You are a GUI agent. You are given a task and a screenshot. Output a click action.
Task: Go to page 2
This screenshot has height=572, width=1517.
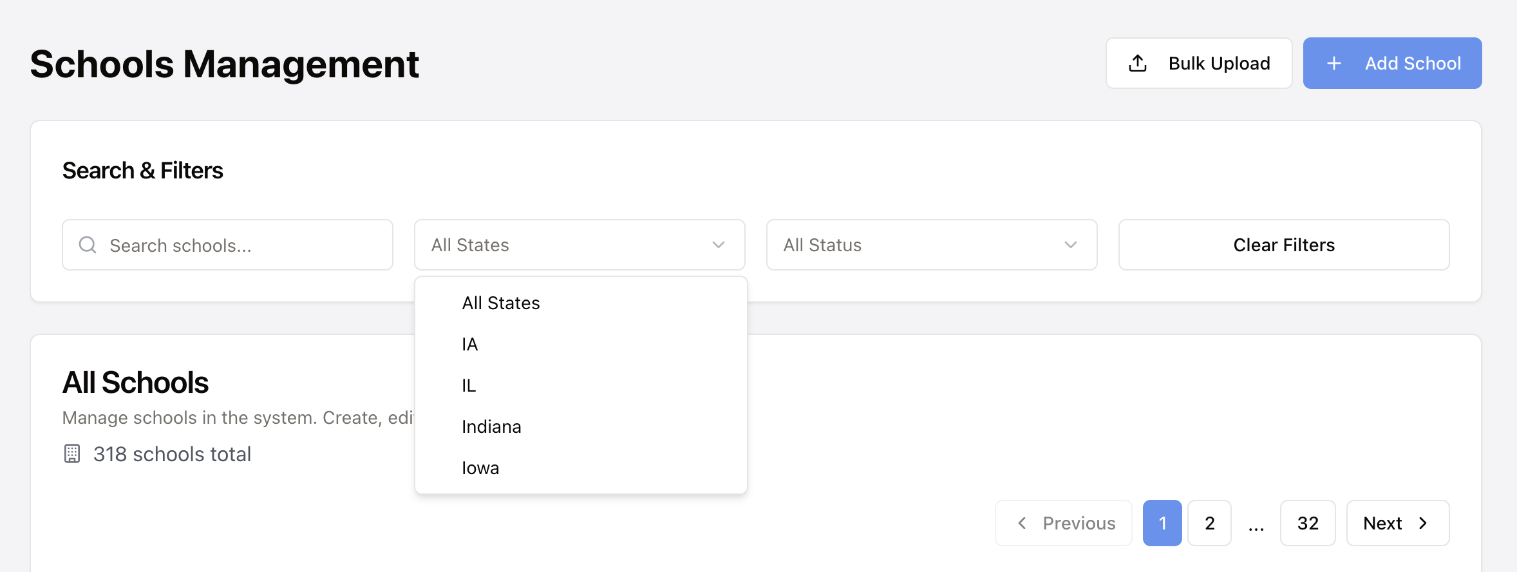click(1209, 523)
